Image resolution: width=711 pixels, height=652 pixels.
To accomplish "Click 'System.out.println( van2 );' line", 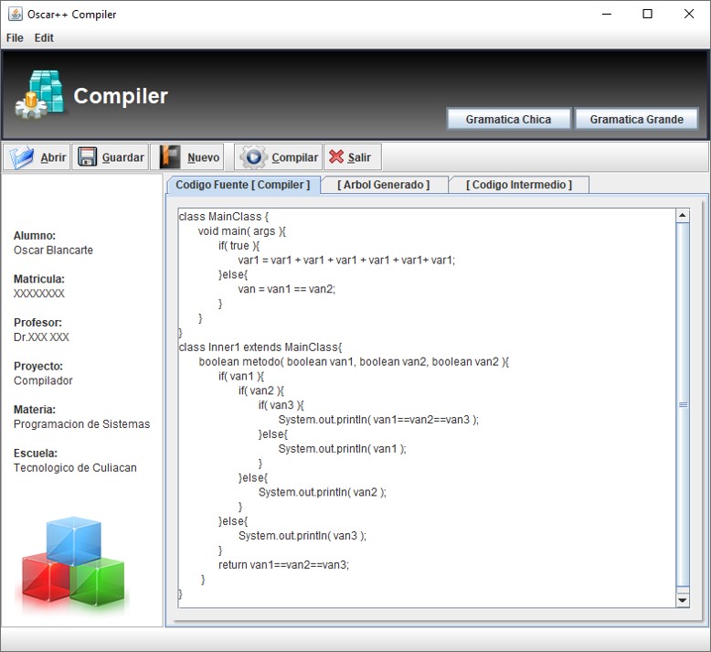I will coord(323,492).
